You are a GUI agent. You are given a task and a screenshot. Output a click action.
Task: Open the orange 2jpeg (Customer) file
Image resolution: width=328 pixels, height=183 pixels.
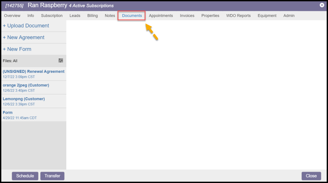pos(26,85)
